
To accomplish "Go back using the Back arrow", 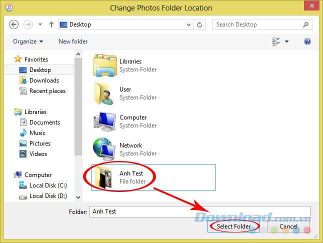I will [14, 24].
